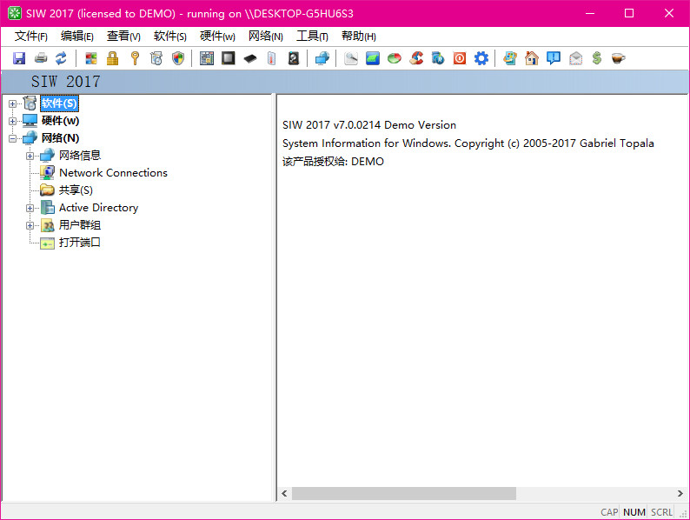Open the 硬件(W) menu
690x520 pixels.
217,37
